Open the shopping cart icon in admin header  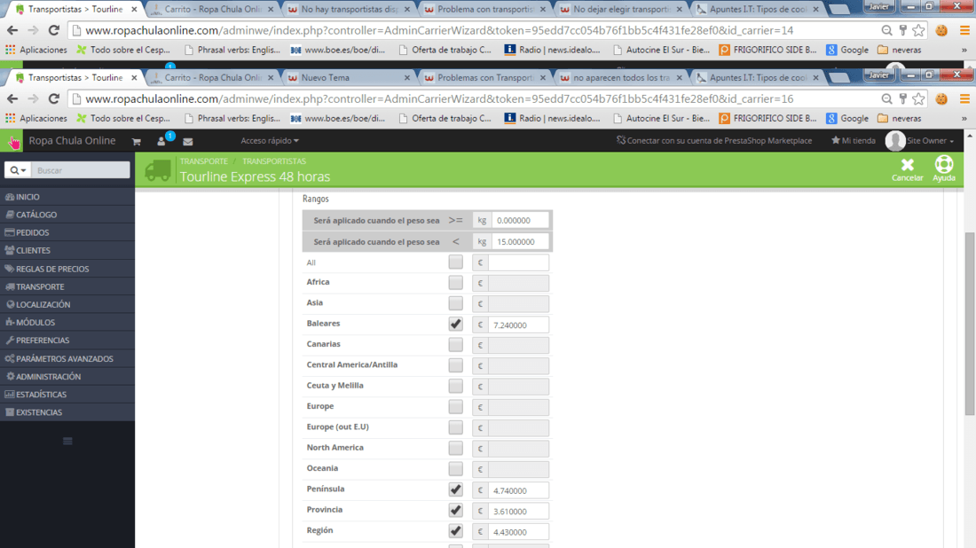(x=137, y=142)
